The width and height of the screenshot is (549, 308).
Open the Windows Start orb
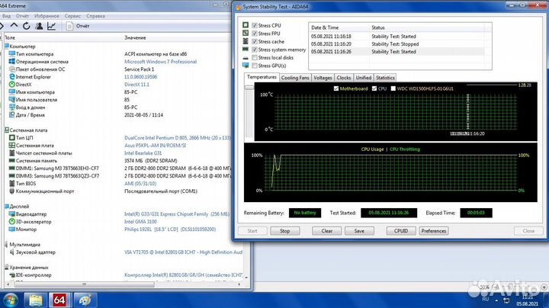[x=10, y=300]
